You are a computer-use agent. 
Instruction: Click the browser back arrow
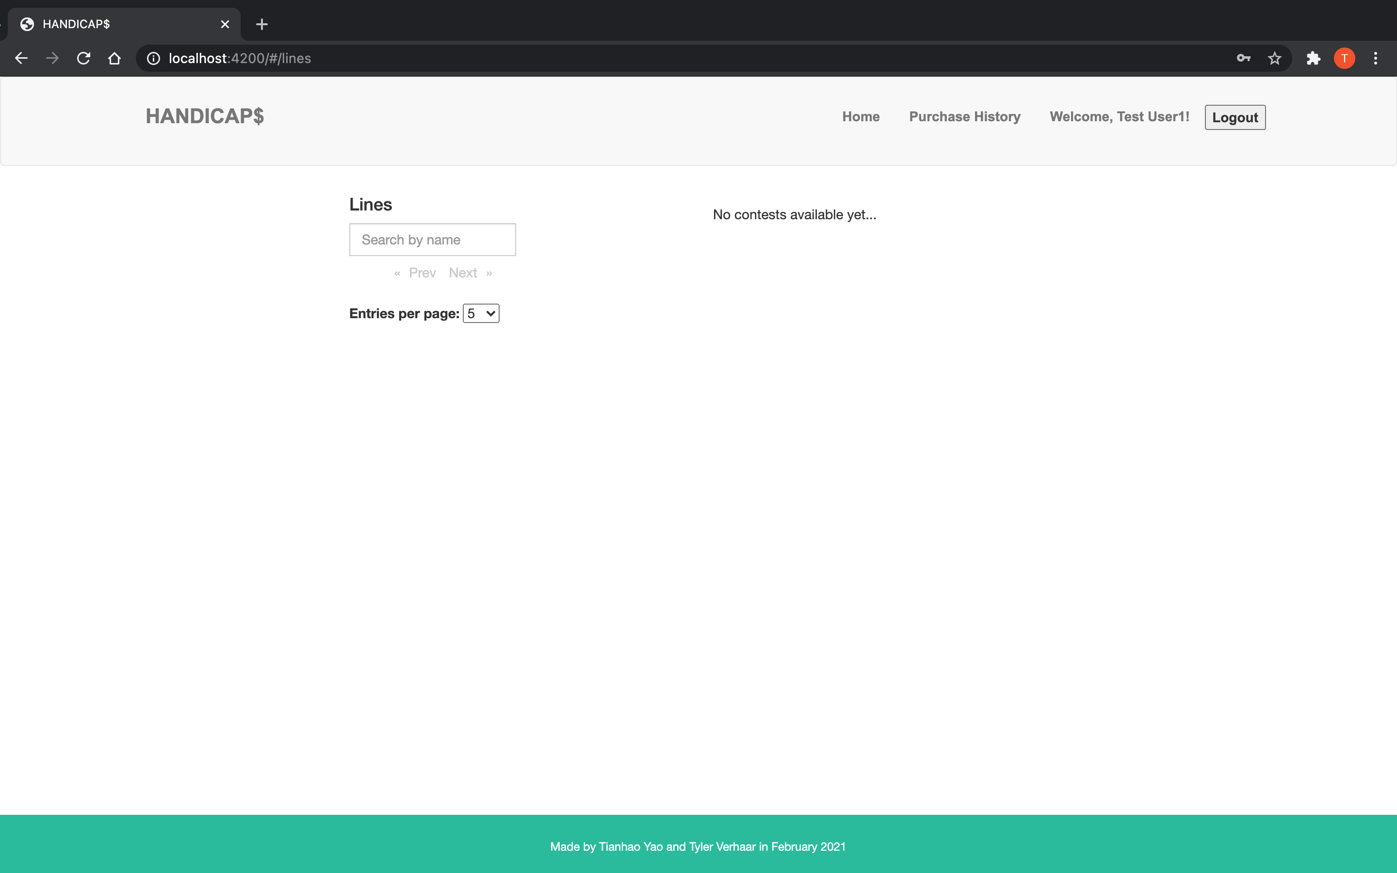tap(21, 58)
